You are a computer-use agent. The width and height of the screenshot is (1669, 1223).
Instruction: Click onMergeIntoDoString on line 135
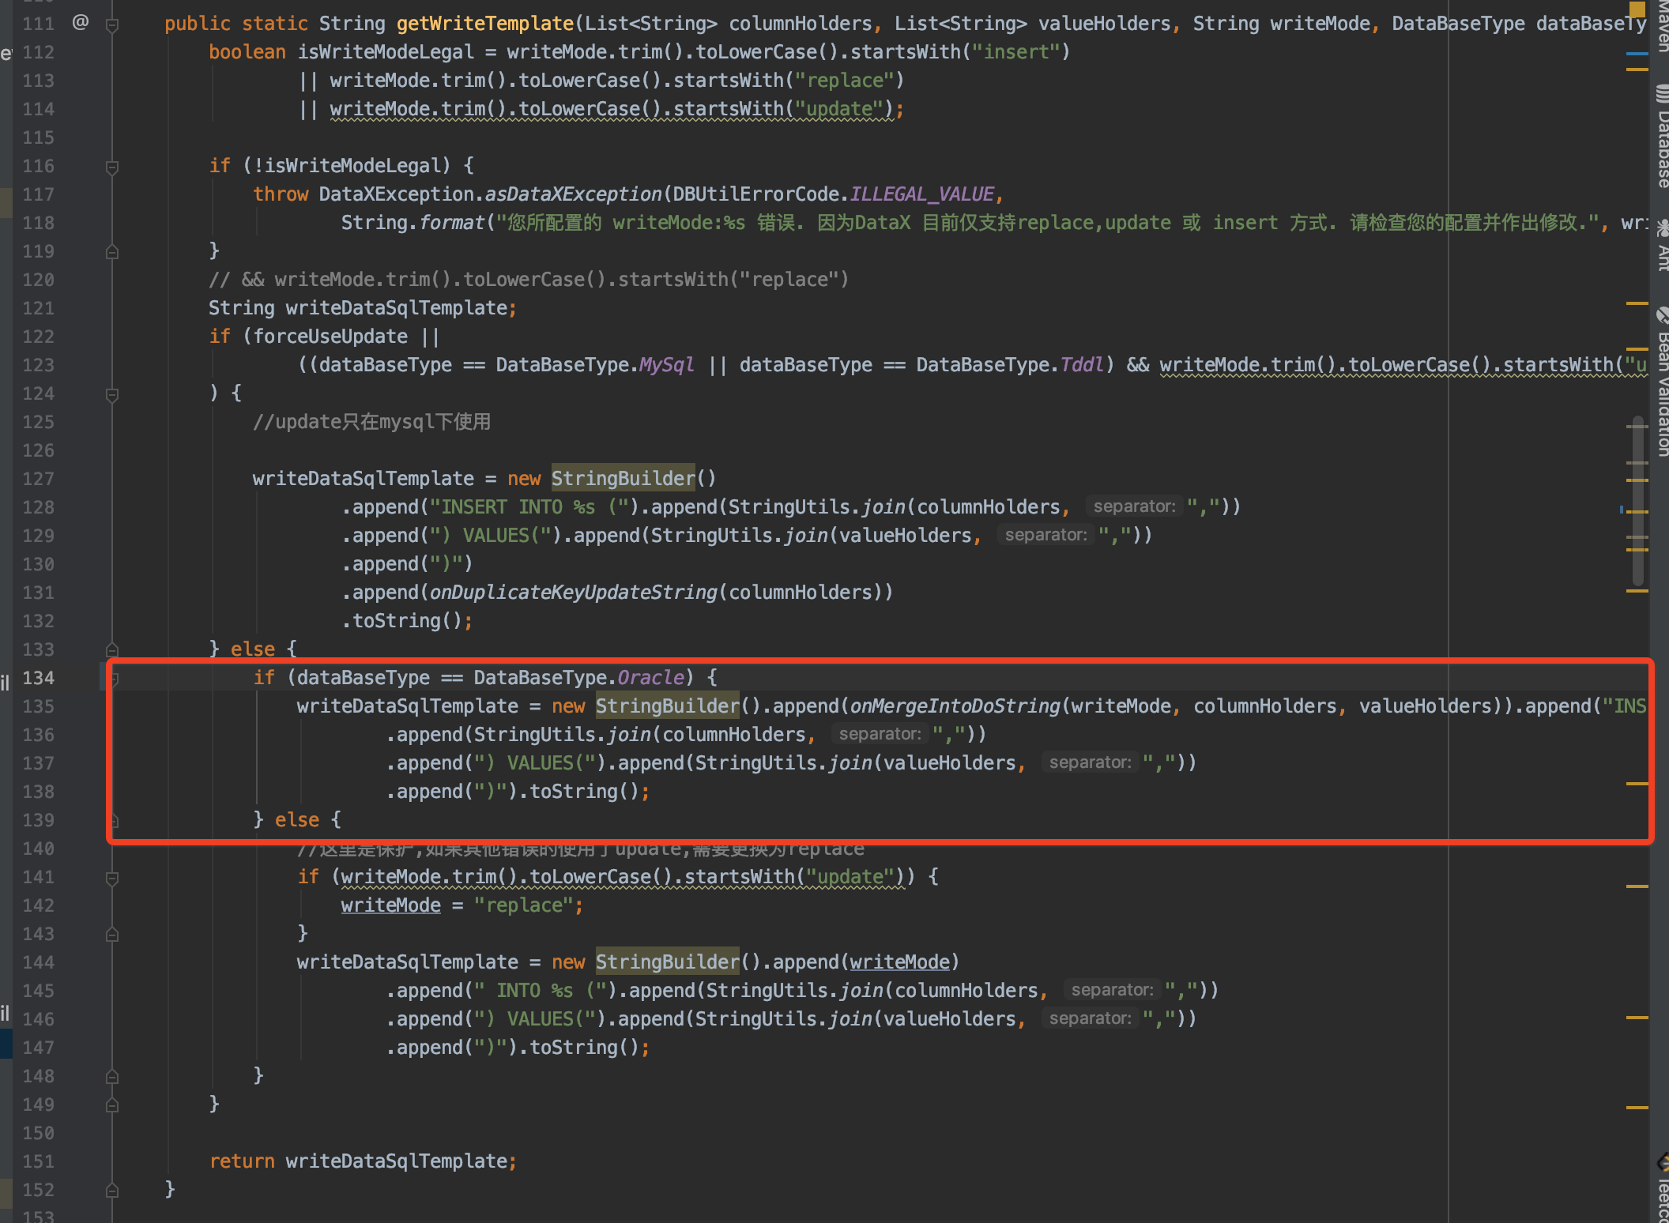[955, 706]
